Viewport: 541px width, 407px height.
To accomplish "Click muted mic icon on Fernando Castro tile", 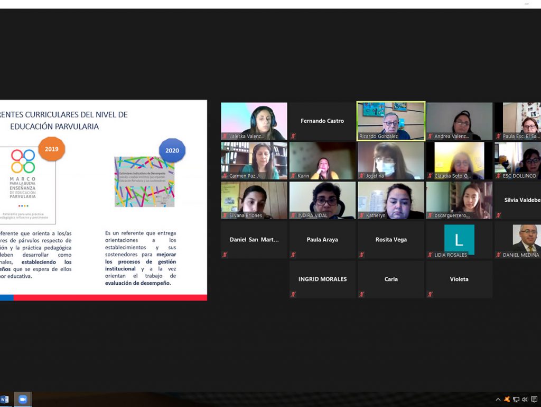I will [x=293, y=136].
